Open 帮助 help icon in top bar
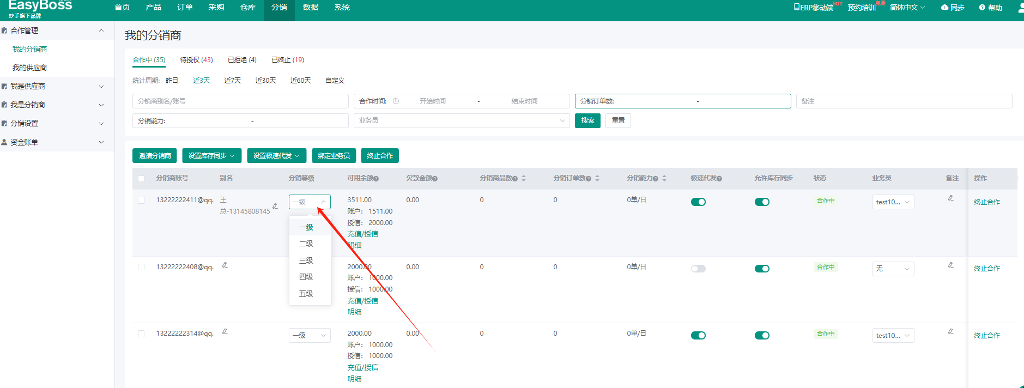 click(x=982, y=8)
